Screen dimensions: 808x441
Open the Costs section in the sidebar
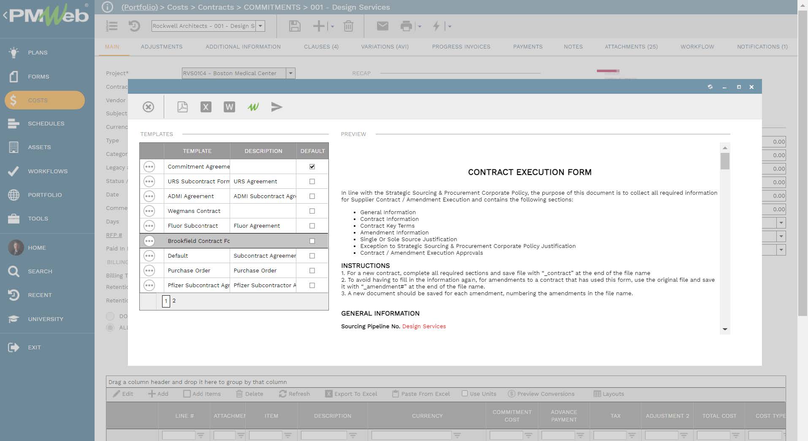[x=38, y=100]
